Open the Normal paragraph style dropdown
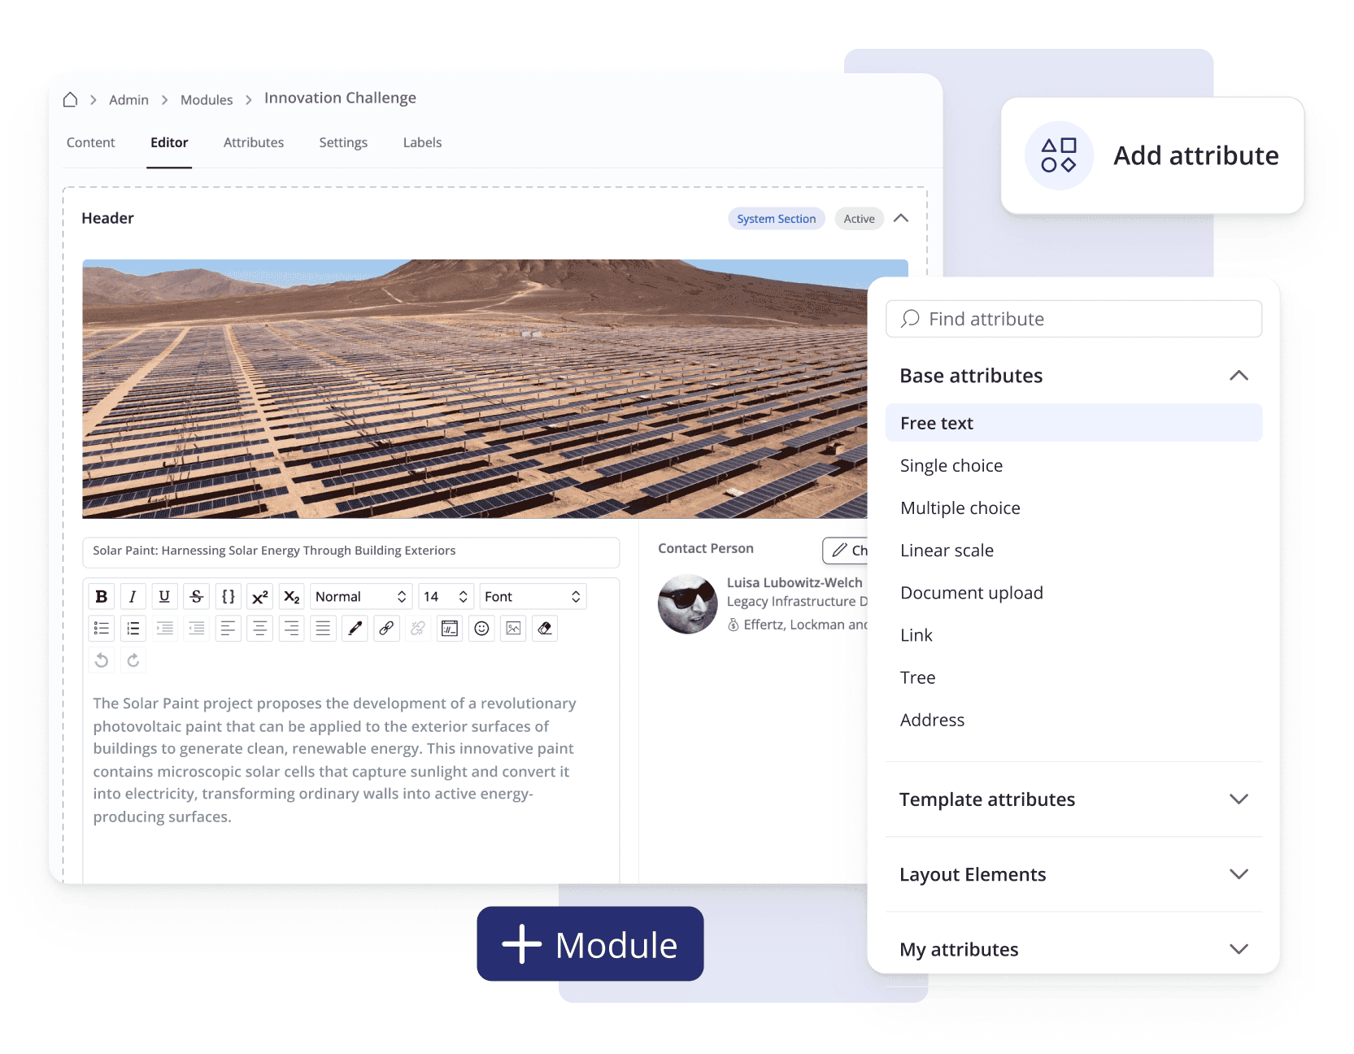This screenshot has height=1054, width=1354. coord(361,597)
